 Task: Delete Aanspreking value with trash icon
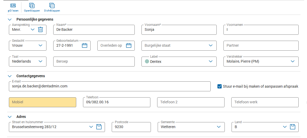40,29
